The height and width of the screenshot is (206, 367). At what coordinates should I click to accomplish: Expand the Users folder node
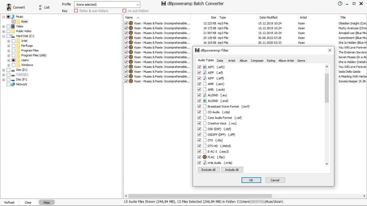click(x=9, y=60)
